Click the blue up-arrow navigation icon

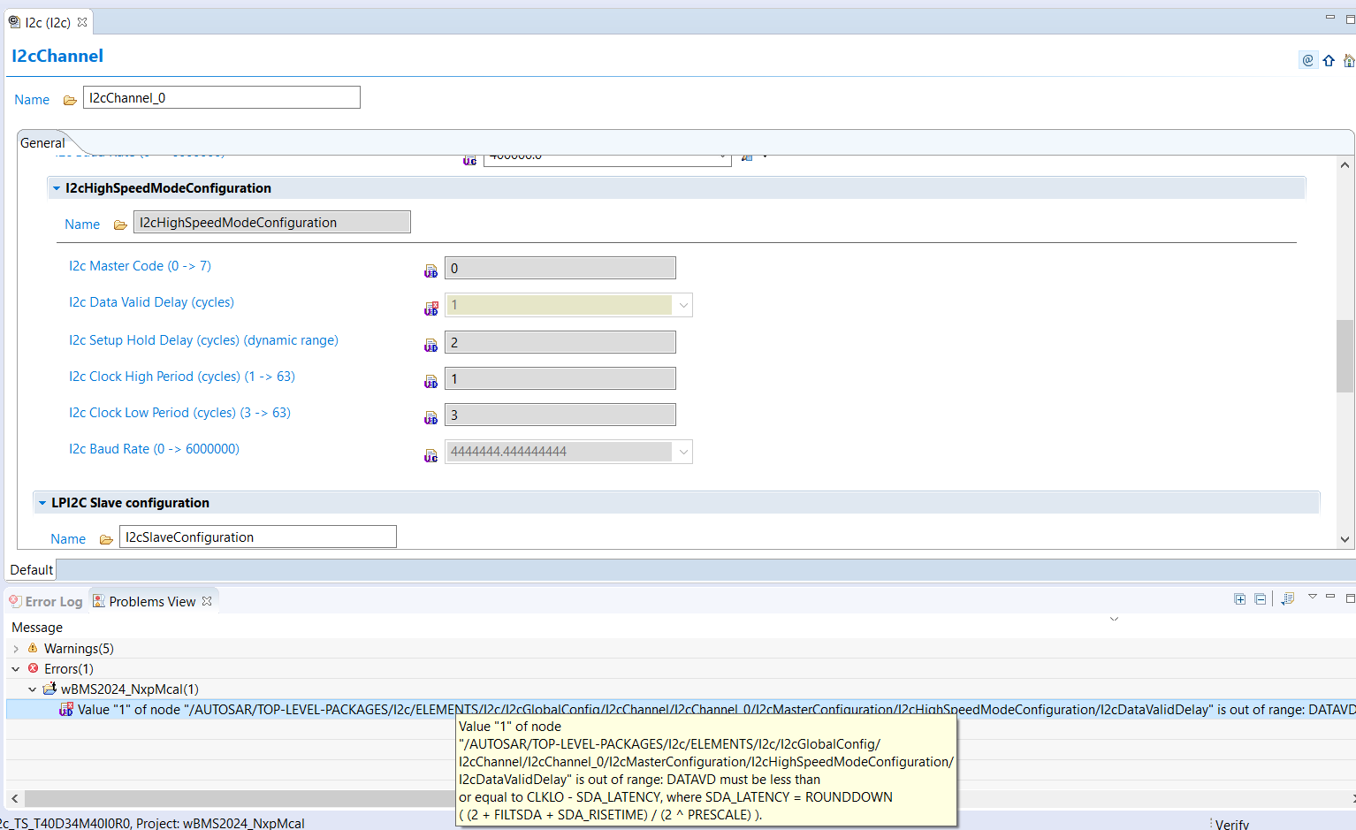point(1329,60)
